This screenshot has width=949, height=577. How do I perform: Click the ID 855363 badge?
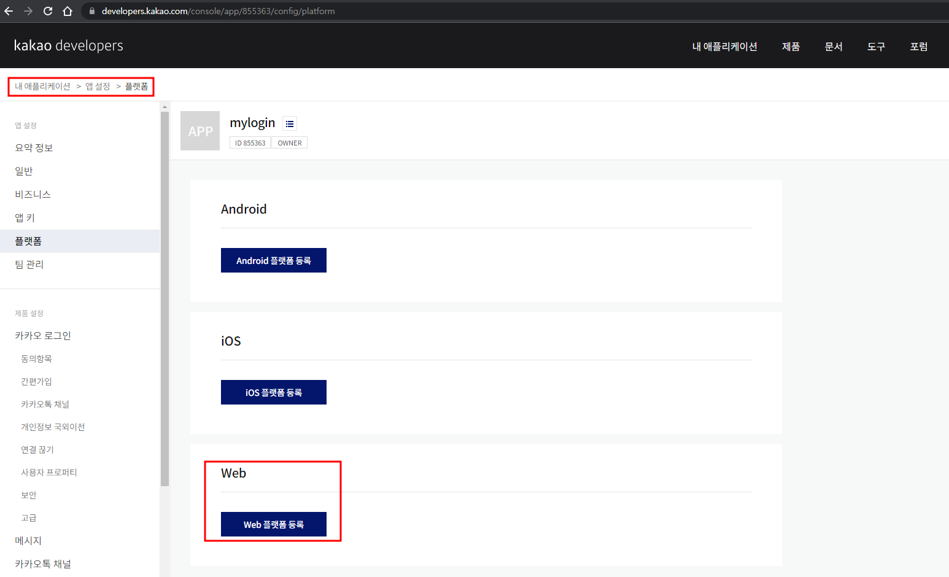[x=250, y=143]
